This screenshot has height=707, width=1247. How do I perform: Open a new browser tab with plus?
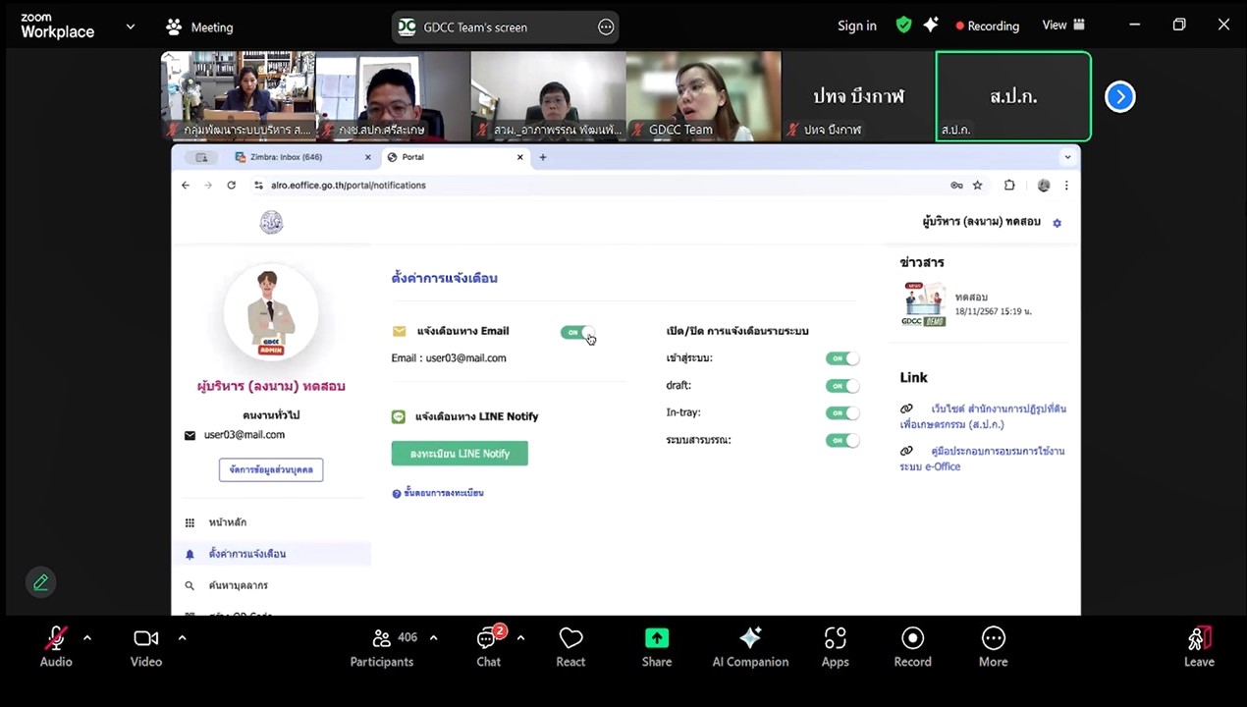point(543,157)
